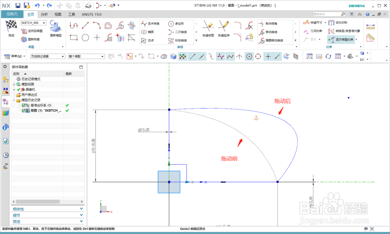Click the navigator settings gear icon

coord(5,67)
